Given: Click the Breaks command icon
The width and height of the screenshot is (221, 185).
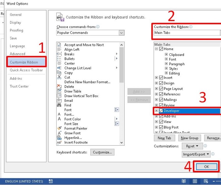Looking at the screenshot, I should [59, 54].
